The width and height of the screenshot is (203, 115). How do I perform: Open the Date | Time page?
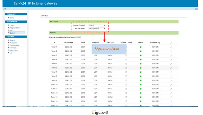13,50
